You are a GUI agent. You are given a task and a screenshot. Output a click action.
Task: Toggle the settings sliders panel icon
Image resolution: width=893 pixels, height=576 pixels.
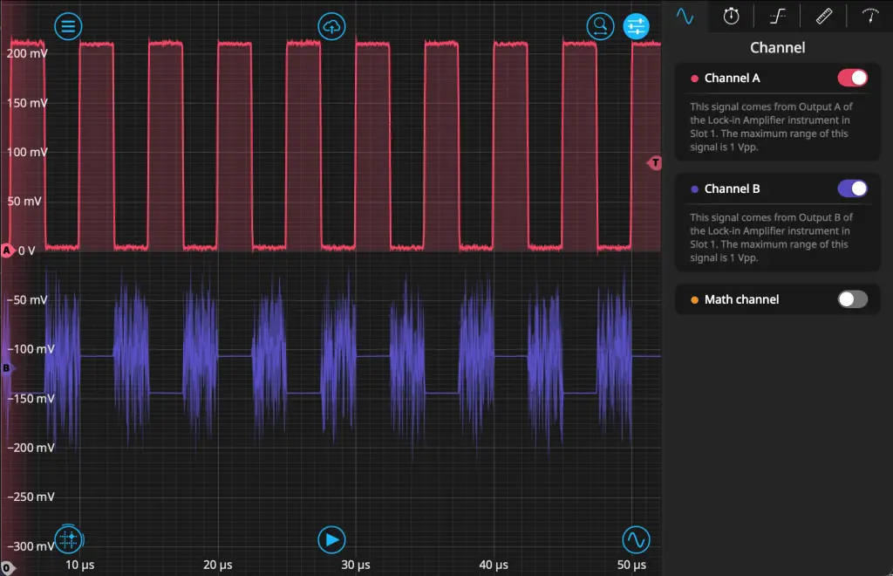coord(636,26)
